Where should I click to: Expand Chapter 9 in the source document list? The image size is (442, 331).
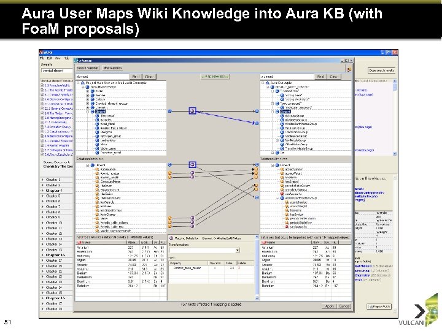(x=42, y=217)
